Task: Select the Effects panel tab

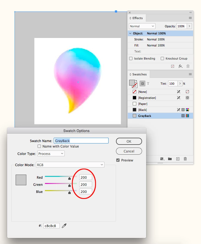Action: click(137, 18)
